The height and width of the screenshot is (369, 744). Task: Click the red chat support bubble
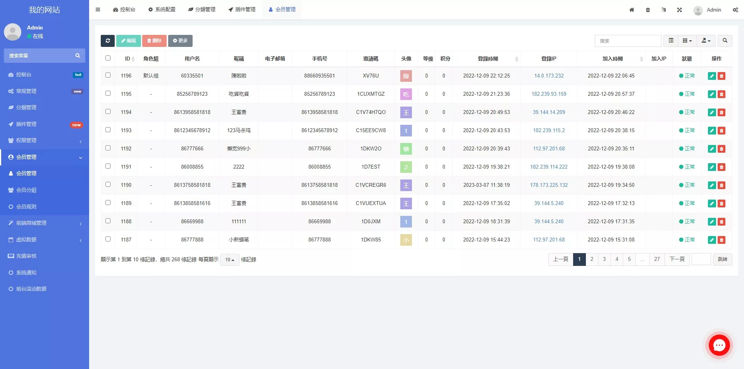pyautogui.click(x=719, y=345)
